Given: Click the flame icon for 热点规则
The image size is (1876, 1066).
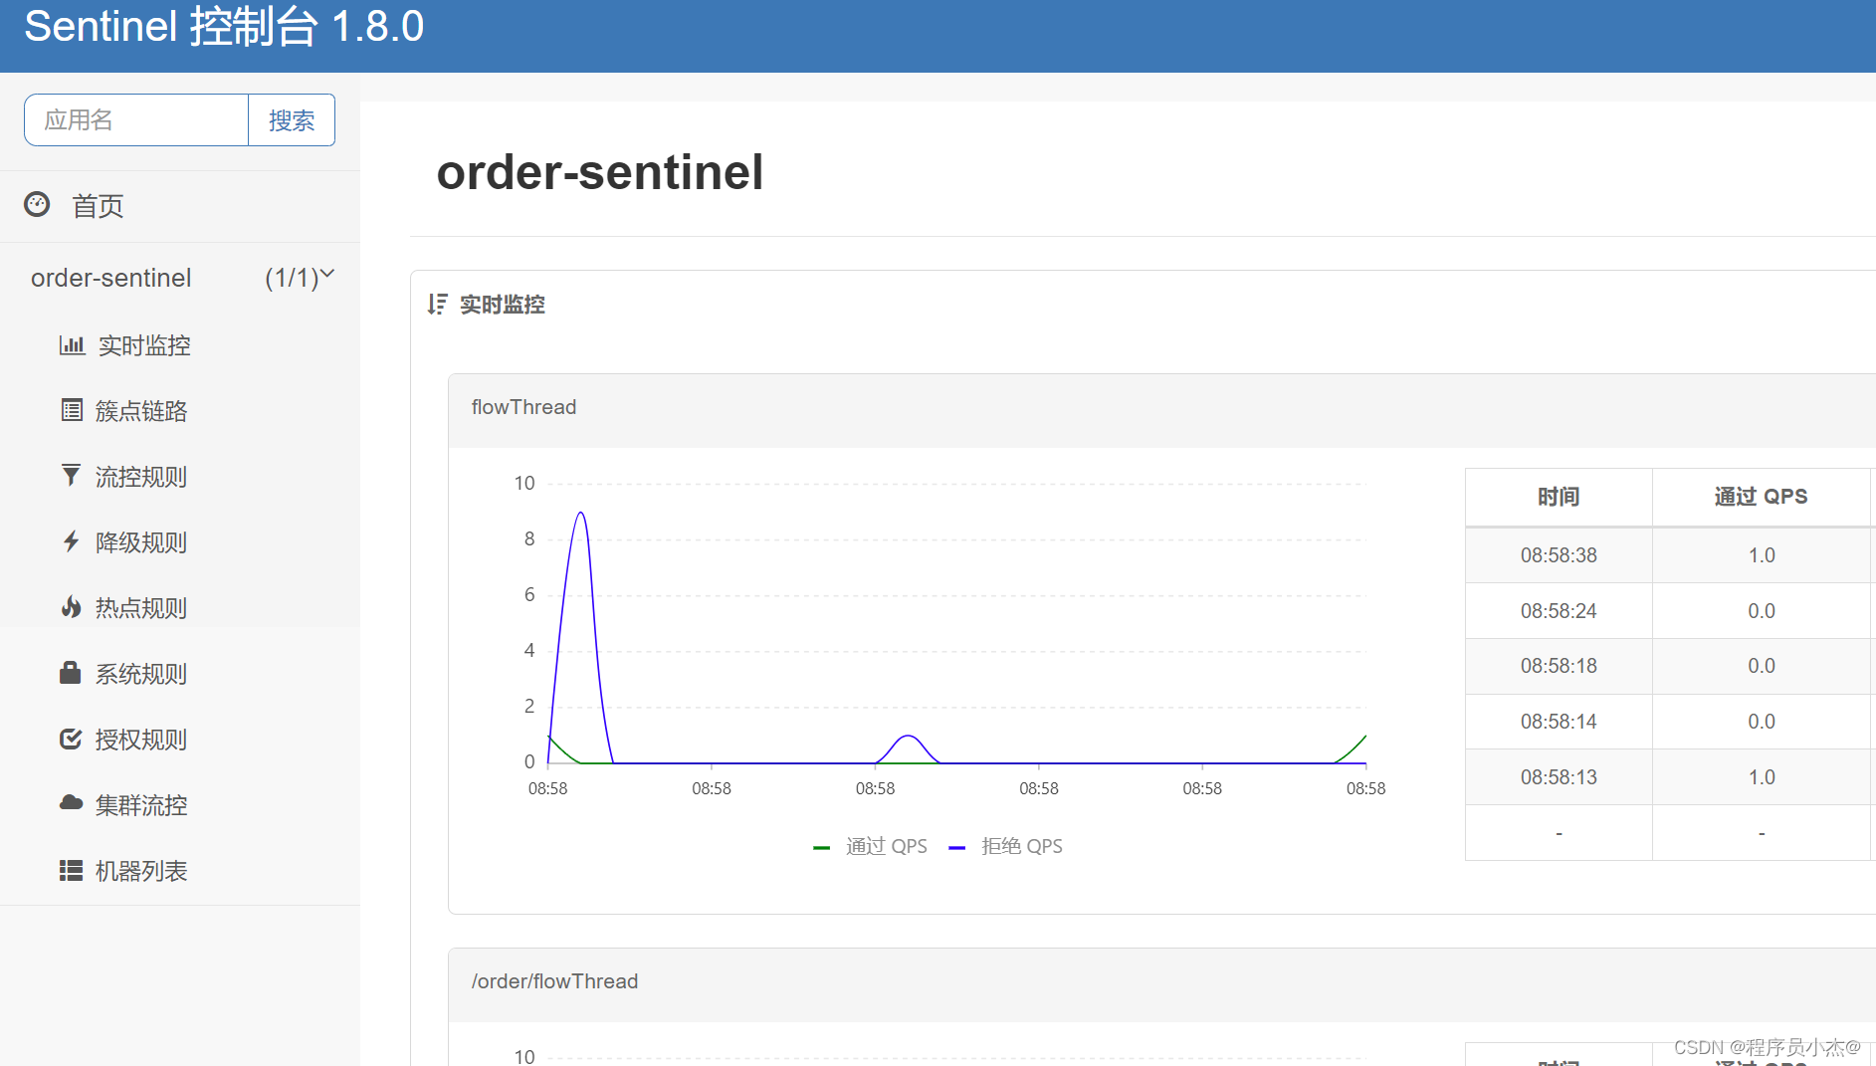Looking at the screenshot, I should pos(71,607).
